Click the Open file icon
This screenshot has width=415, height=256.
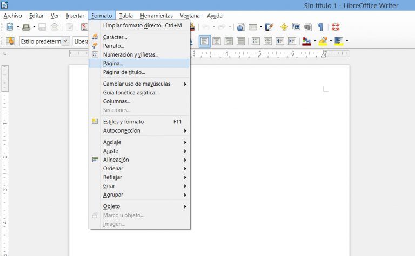pyautogui.click(x=26, y=27)
